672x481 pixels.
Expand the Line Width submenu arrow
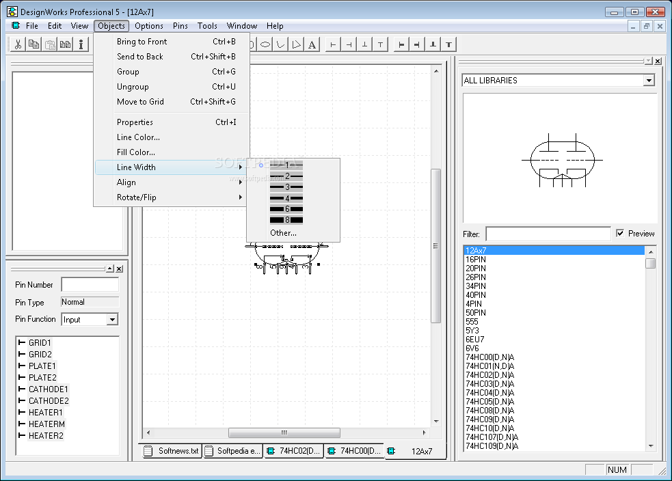[241, 167]
